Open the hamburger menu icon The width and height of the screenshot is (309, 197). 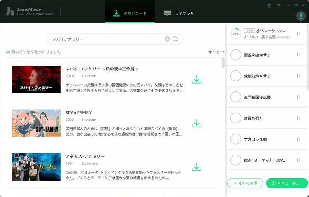tap(279, 6)
